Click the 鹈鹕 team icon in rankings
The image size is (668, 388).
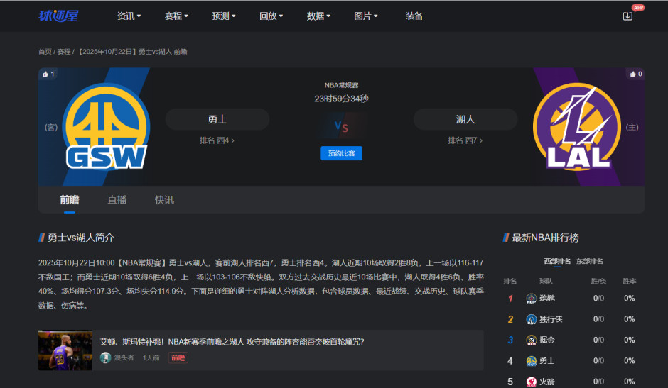pos(531,299)
